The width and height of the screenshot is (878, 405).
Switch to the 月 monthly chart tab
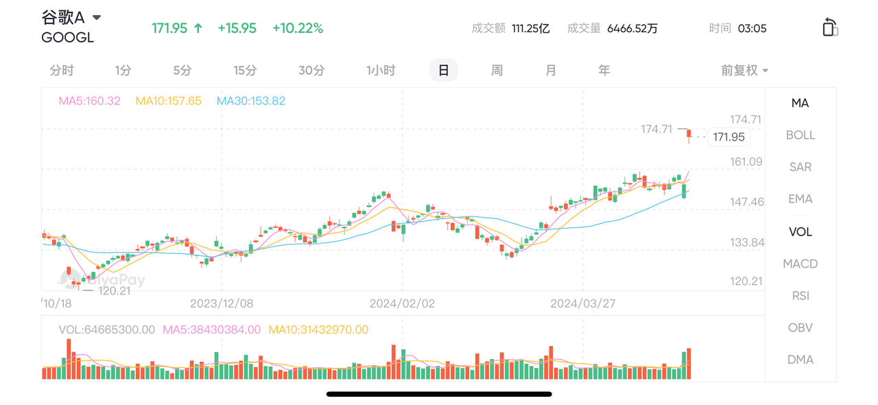coord(551,70)
